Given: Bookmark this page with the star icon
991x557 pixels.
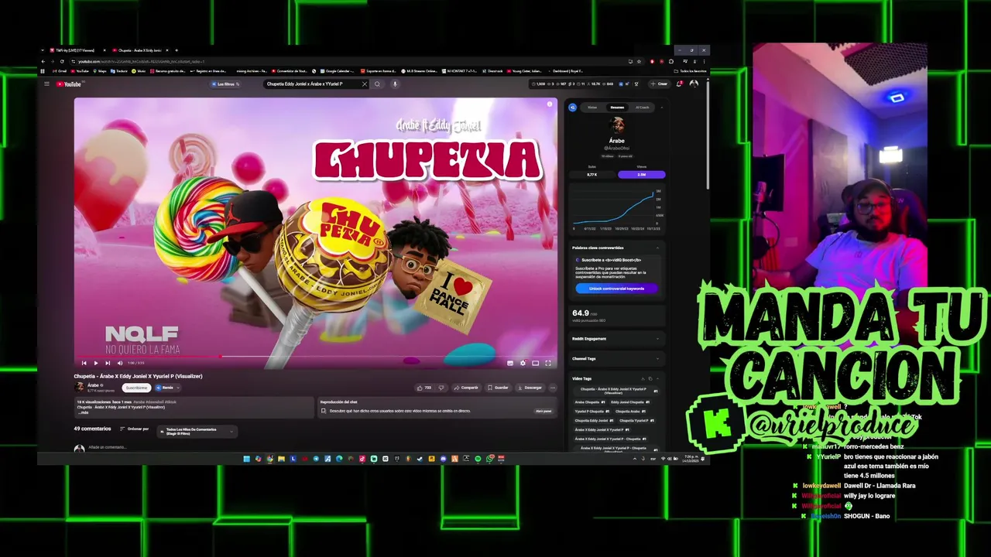Looking at the screenshot, I should pos(639,61).
